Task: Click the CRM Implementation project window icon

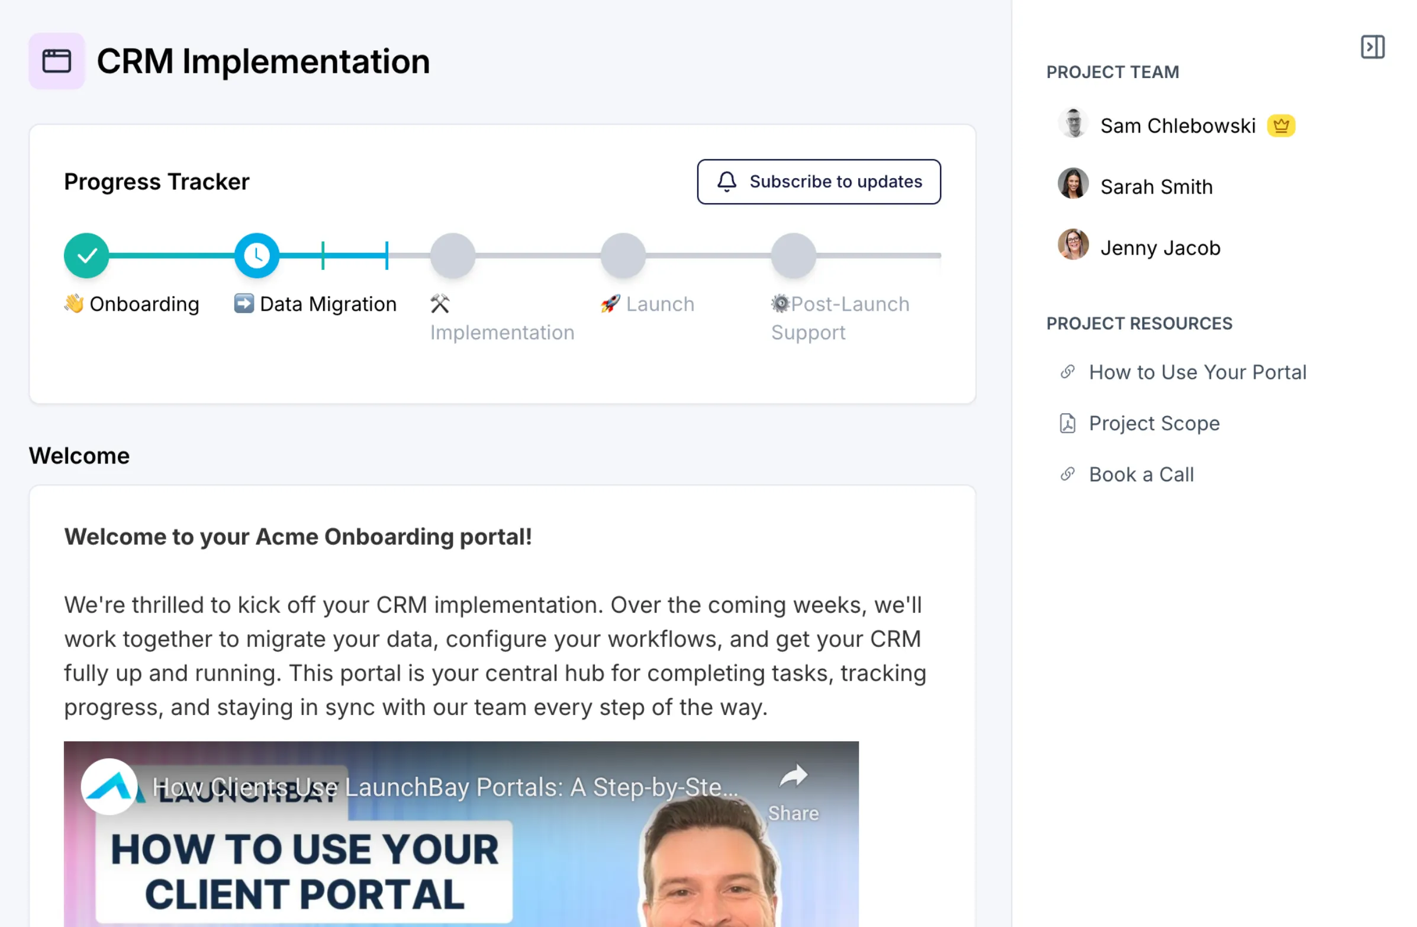Action: [57, 61]
